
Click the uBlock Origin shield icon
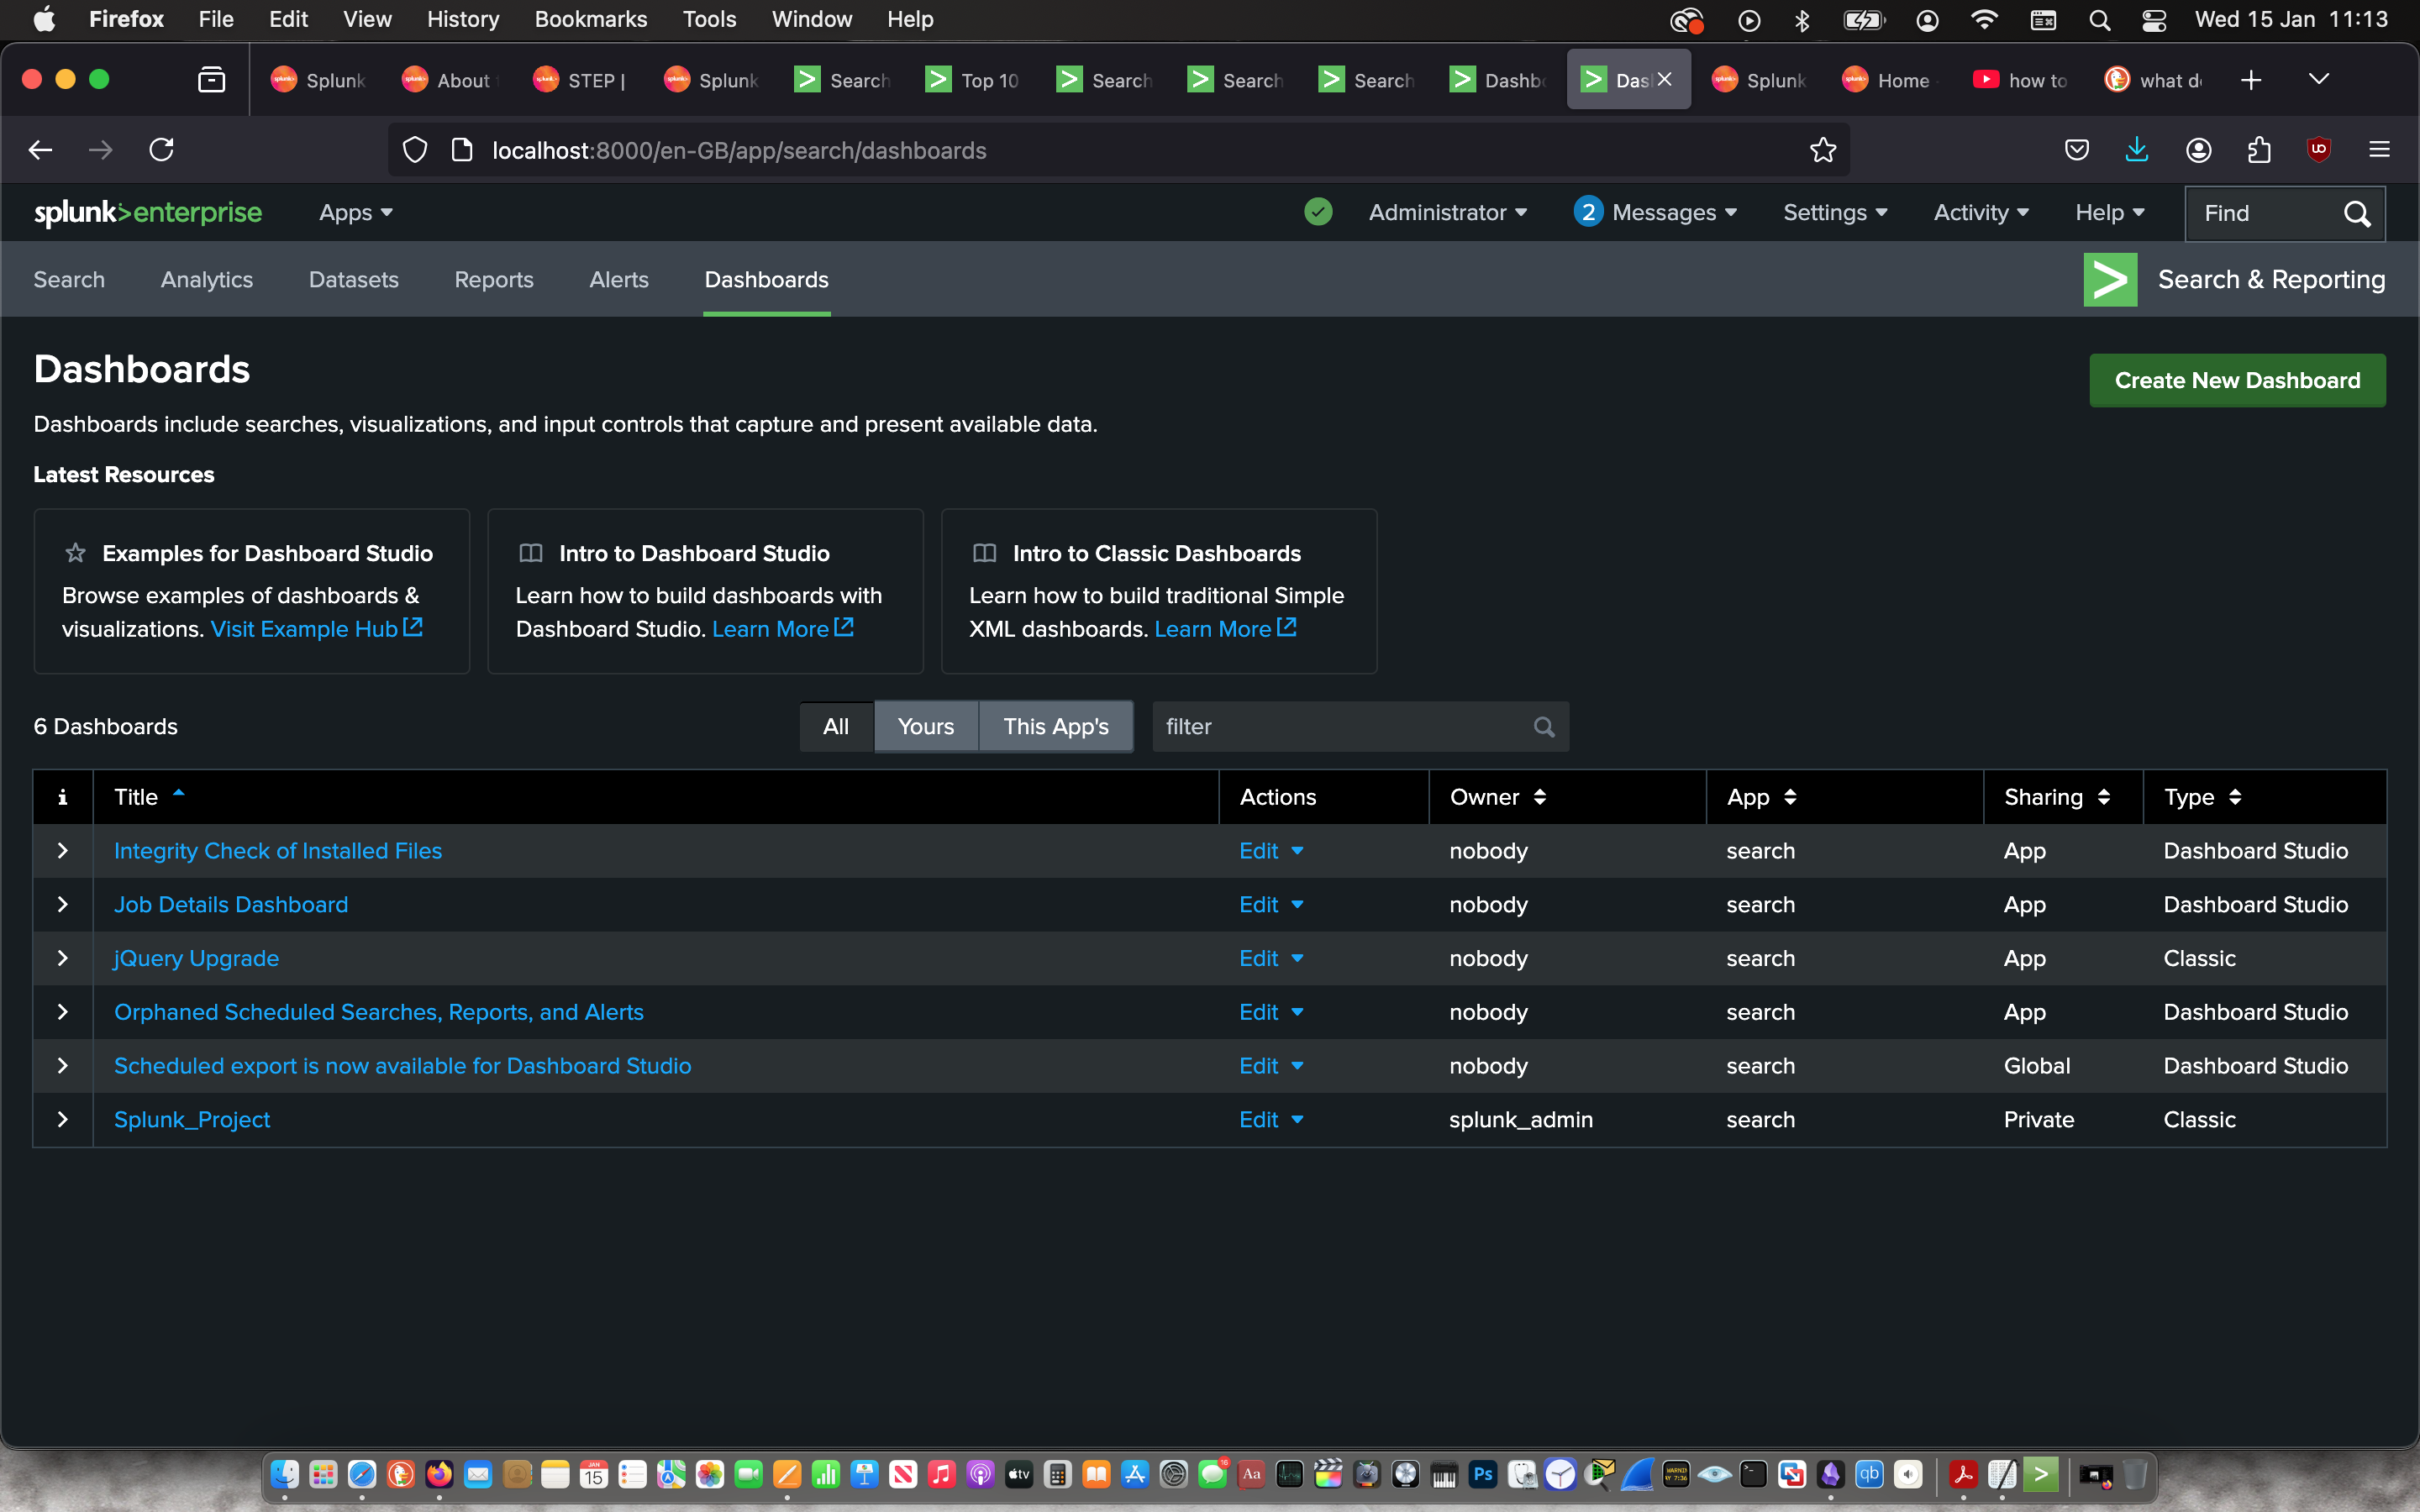pos(2318,150)
